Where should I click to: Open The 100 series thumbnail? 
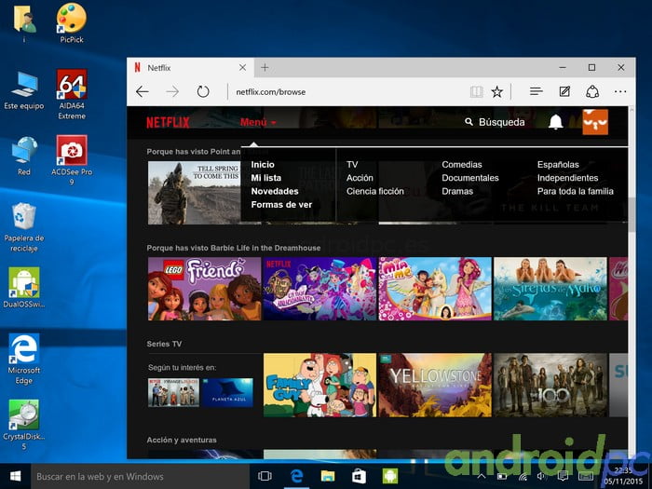coord(550,385)
